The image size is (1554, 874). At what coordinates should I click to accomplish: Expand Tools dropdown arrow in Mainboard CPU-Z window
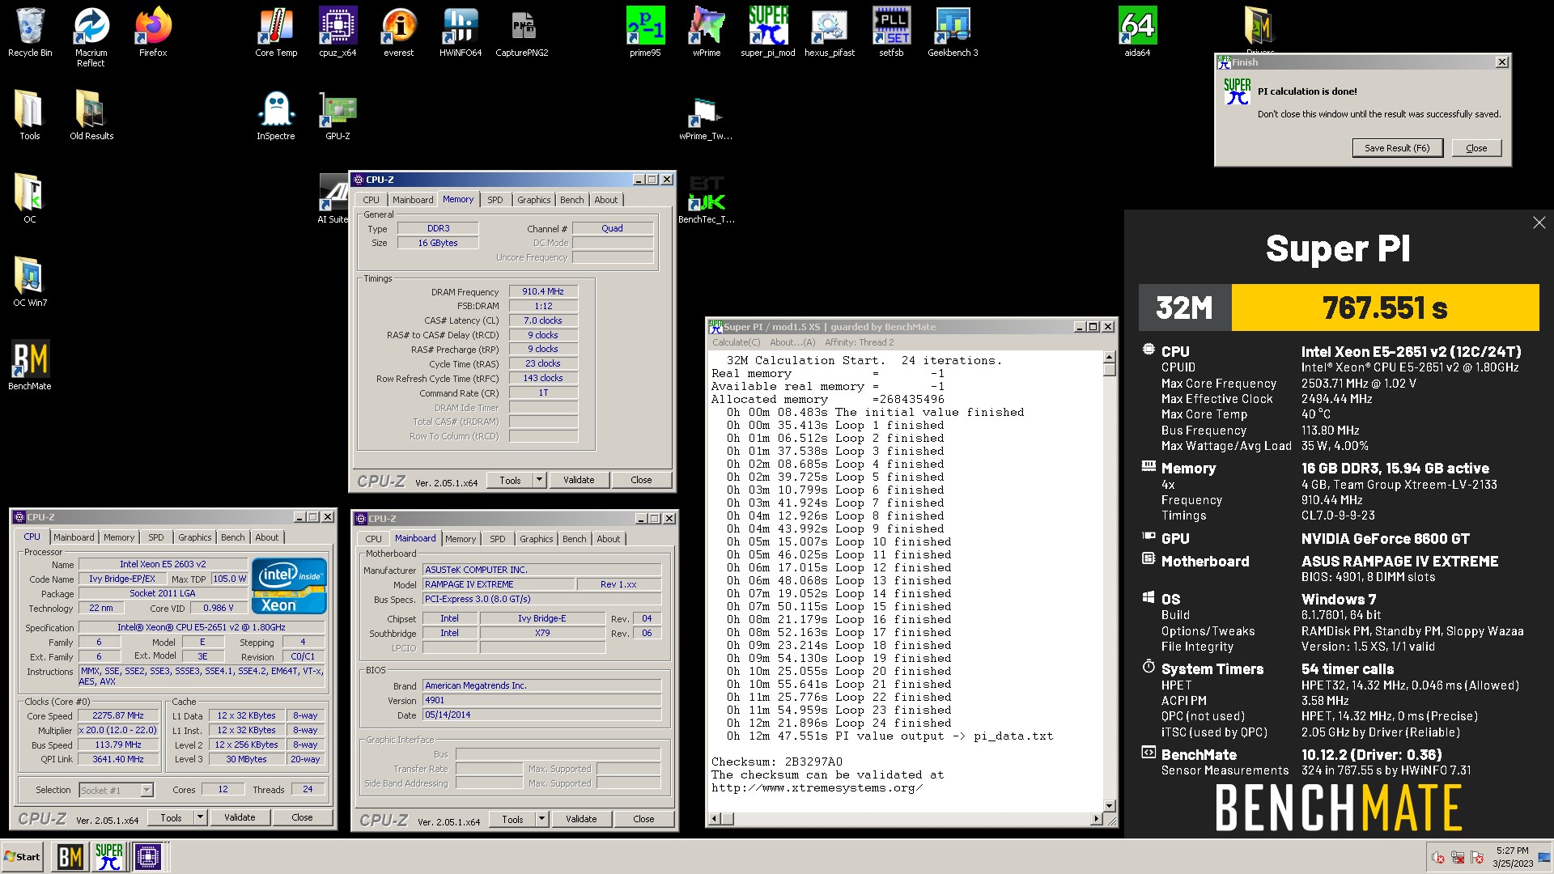click(541, 819)
